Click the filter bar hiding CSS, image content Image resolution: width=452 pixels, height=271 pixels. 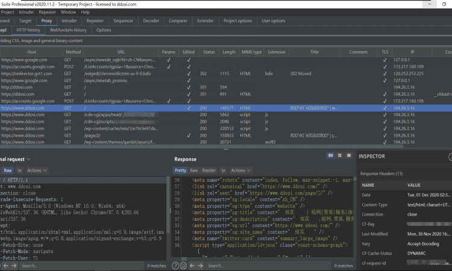(x=226, y=40)
